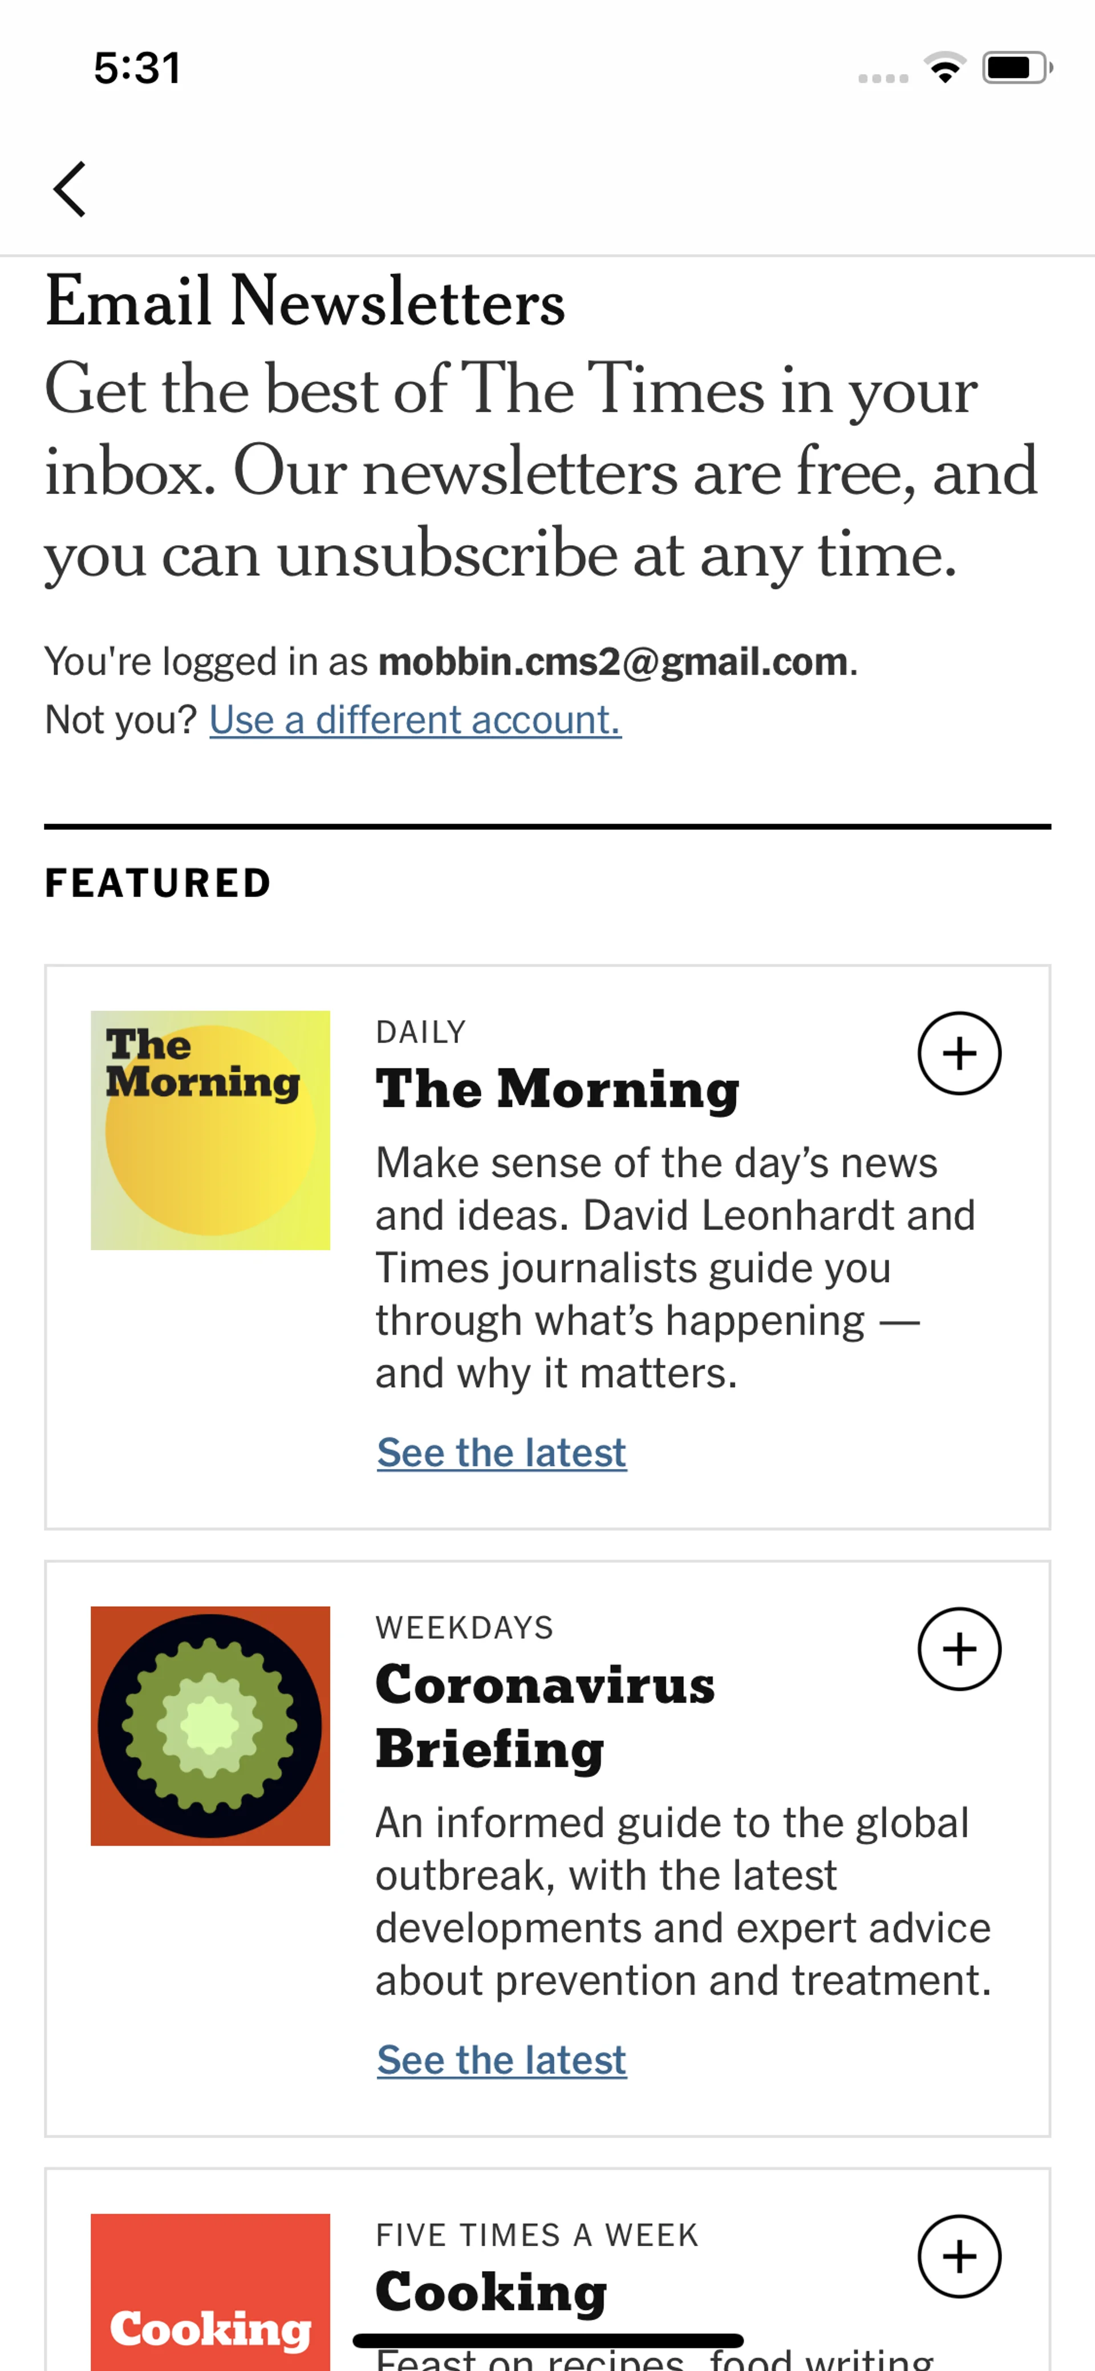Tap The Morning newsletter thumbnail image
This screenshot has width=1095, height=2371.
pyautogui.click(x=210, y=1129)
